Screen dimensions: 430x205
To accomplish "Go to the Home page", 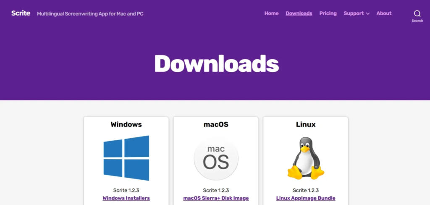I will pyautogui.click(x=271, y=13).
